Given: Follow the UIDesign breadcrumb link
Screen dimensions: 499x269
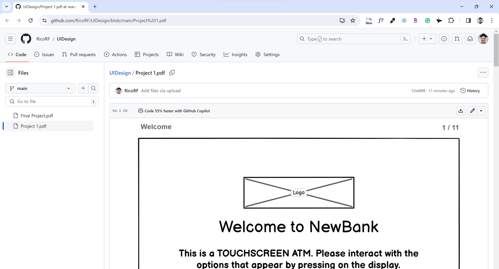Looking at the screenshot, I should click(120, 73).
